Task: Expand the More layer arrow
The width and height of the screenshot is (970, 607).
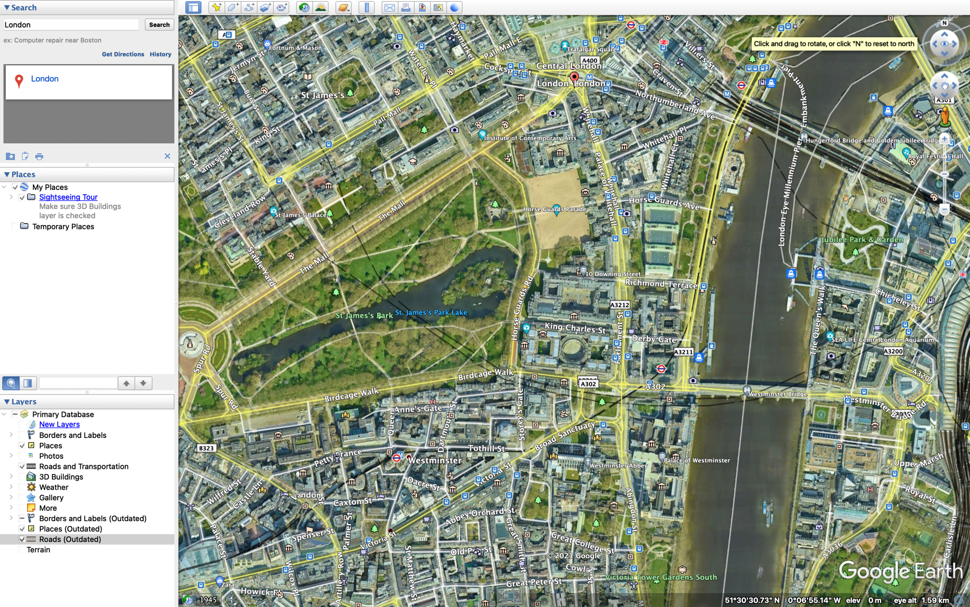Action: click(11, 508)
